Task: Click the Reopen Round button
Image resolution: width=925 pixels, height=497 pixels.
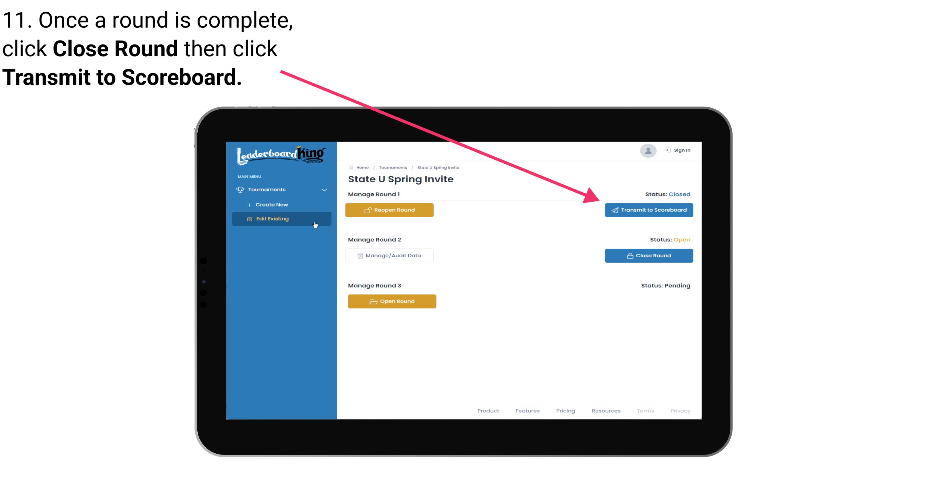Action: click(391, 210)
